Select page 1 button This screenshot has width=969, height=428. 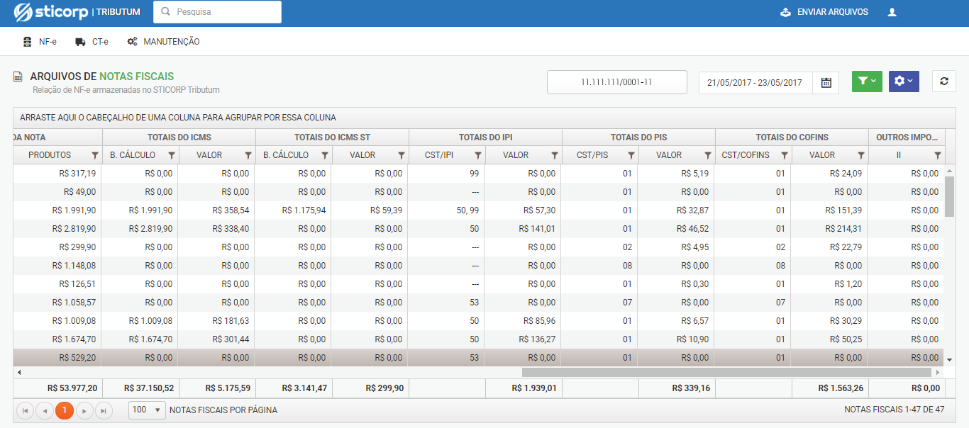click(65, 410)
